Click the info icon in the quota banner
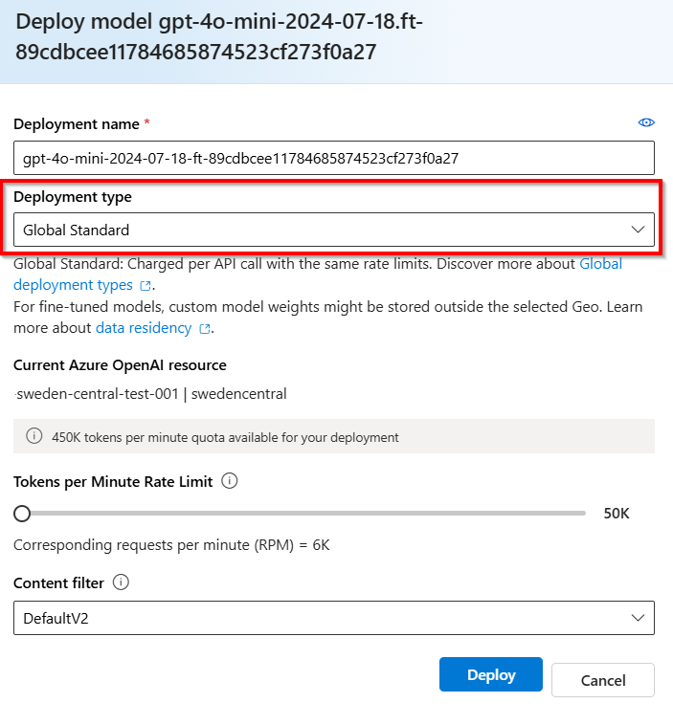Screen dimensions: 673x725 [x=34, y=435]
